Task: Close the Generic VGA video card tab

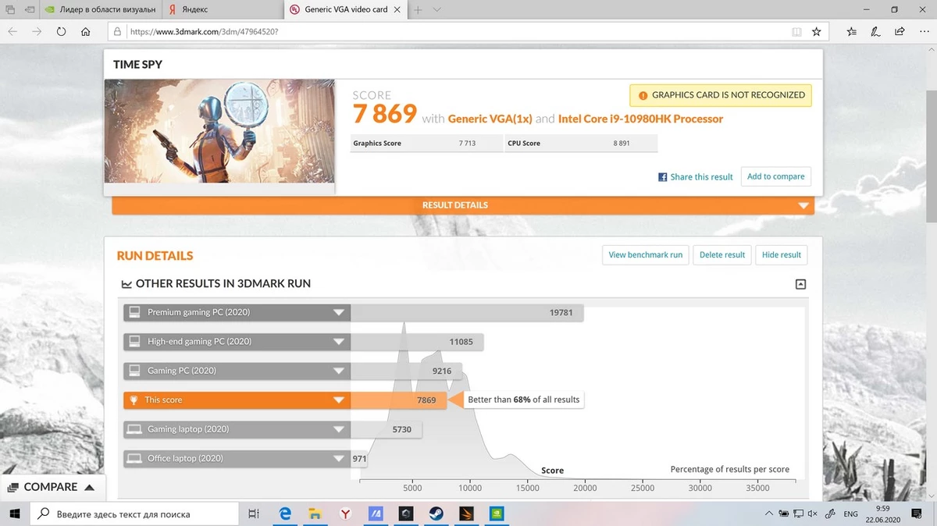Action: pyautogui.click(x=397, y=9)
